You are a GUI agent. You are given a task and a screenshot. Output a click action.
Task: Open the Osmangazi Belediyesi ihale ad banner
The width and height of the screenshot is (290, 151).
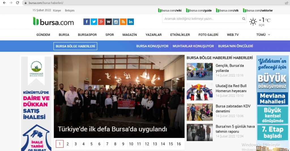coord(36,104)
